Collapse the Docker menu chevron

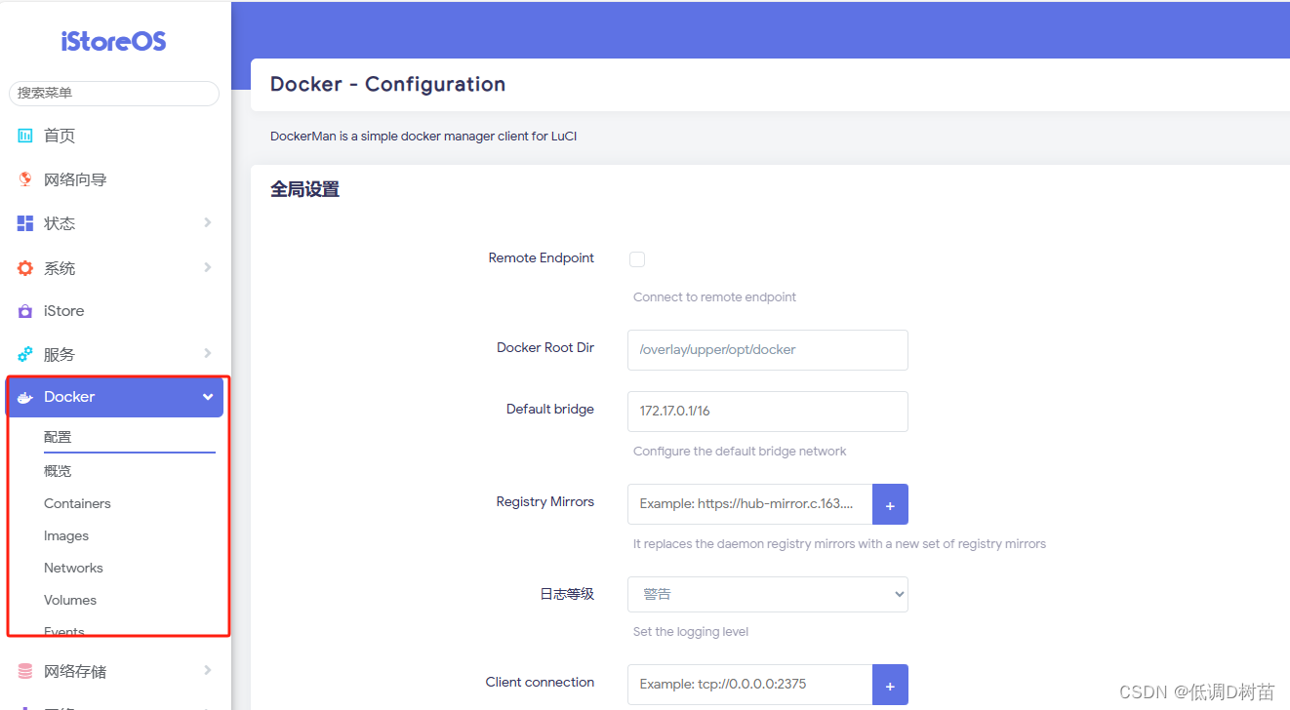207,397
